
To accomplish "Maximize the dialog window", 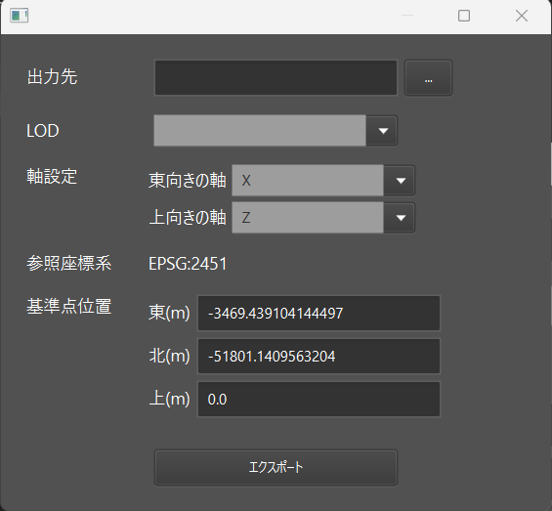I will click(464, 16).
